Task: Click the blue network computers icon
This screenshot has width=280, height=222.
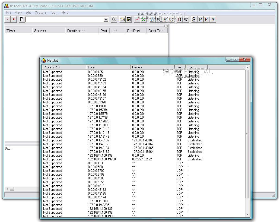Action: [152, 19]
